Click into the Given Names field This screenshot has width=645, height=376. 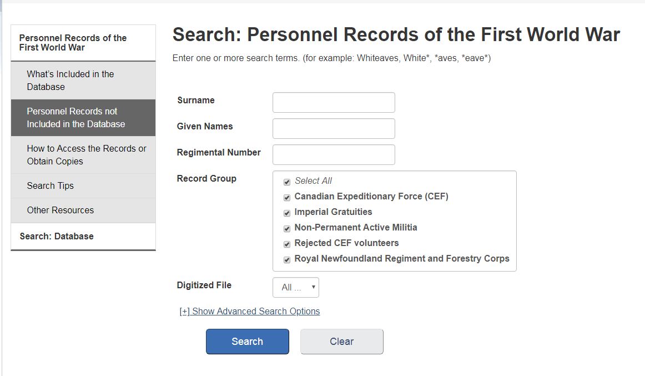(334, 129)
